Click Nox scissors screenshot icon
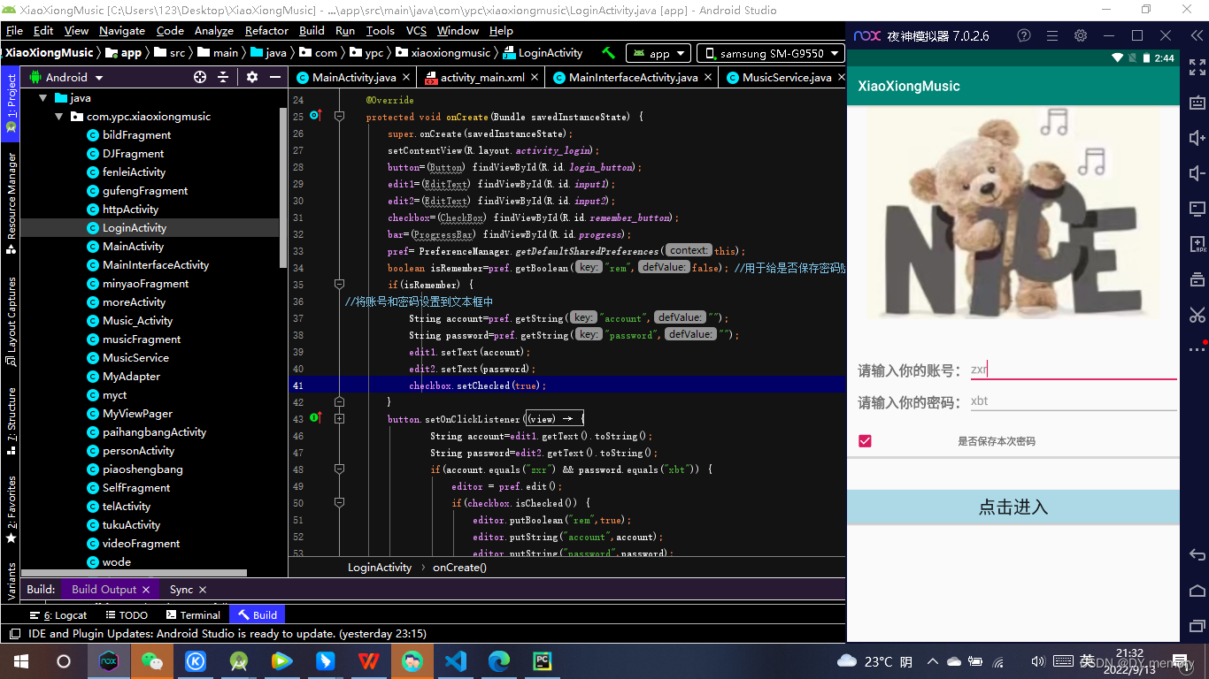This screenshot has height=679, width=1209. pyautogui.click(x=1197, y=315)
